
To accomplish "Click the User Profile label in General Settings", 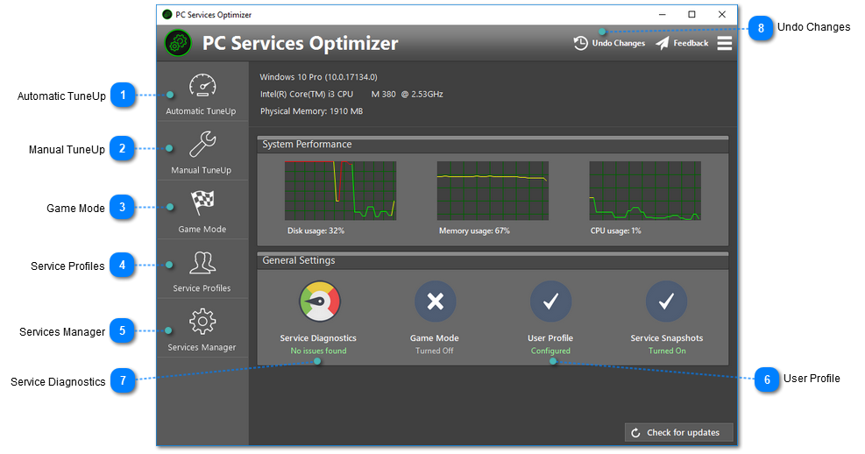I will [550, 338].
